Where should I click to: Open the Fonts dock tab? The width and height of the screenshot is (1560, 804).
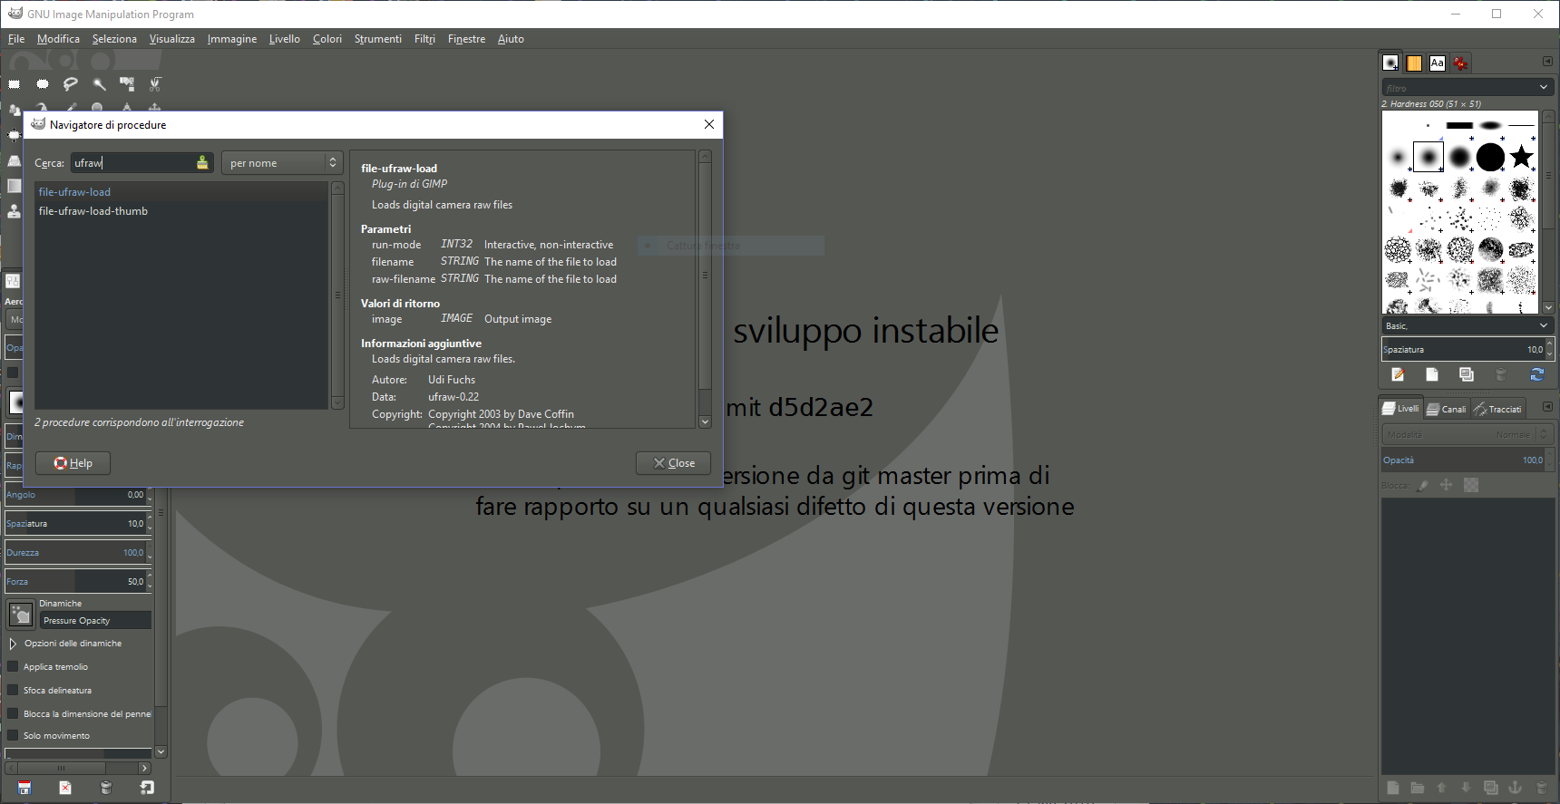pyautogui.click(x=1438, y=63)
